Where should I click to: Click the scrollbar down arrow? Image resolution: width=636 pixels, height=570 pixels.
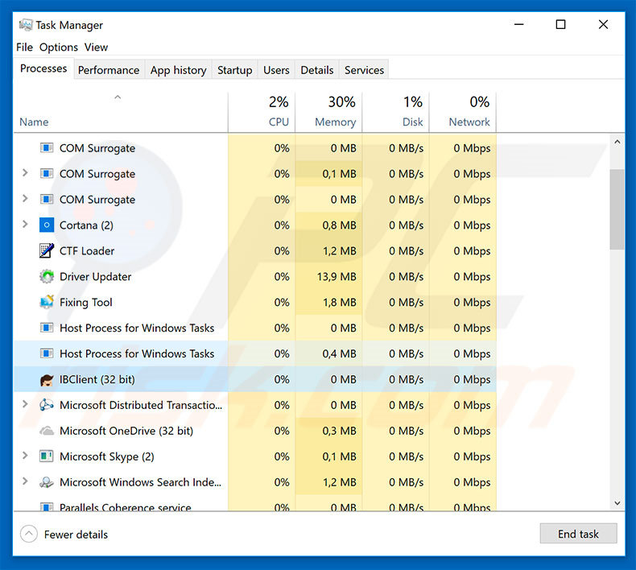pos(617,503)
